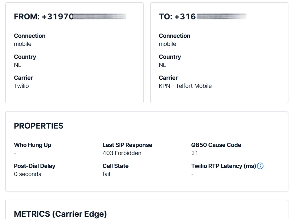Click the Twilio carrier value
292x219 pixels.
(x=21, y=86)
